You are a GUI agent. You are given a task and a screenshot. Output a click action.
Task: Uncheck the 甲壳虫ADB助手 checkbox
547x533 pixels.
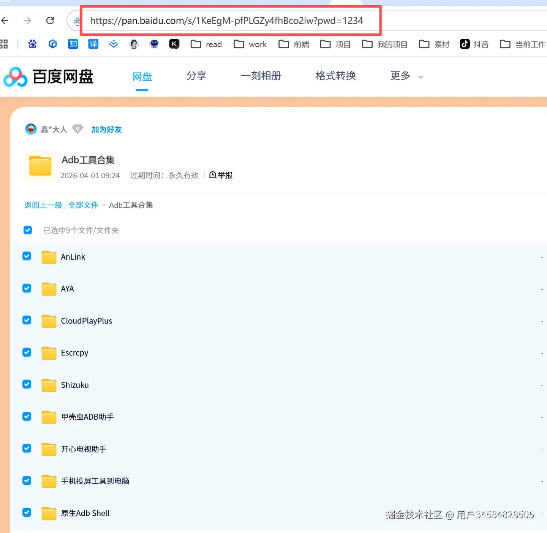(x=27, y=416)
